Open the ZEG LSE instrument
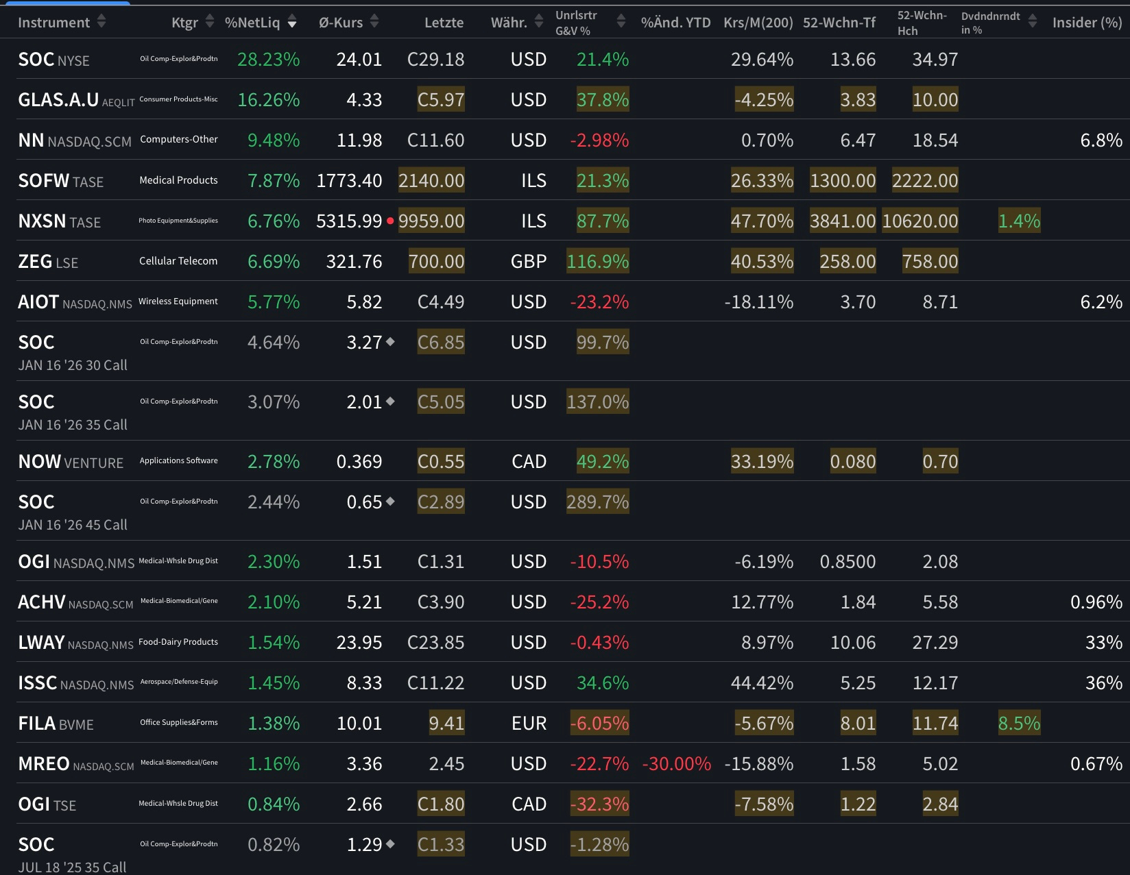 pos(48,262)
